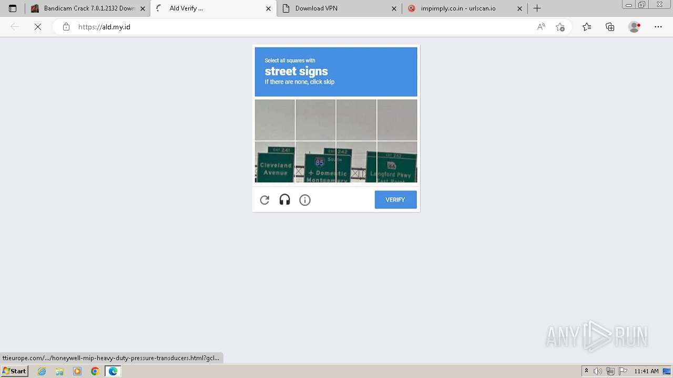Switch to Download VPN tab
Viewport: 673px width, 378px height.
tap(339, 8)
